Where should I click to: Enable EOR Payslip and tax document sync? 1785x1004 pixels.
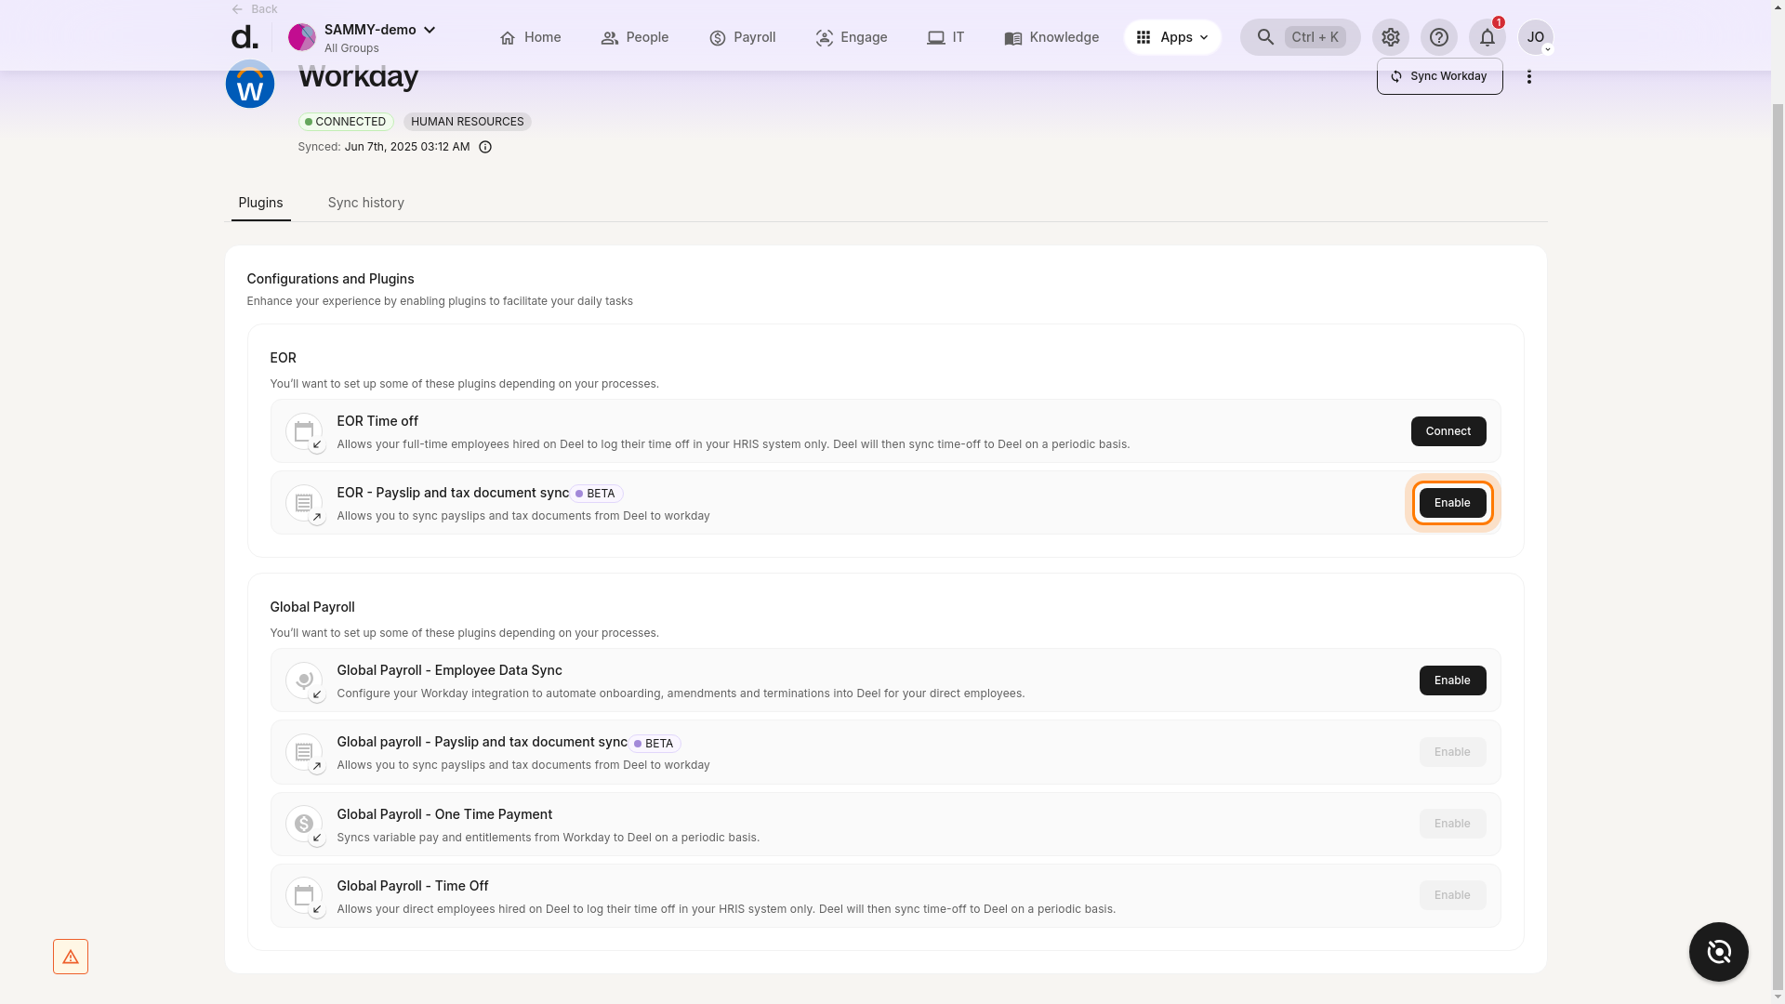click(x=1451, y=503)
